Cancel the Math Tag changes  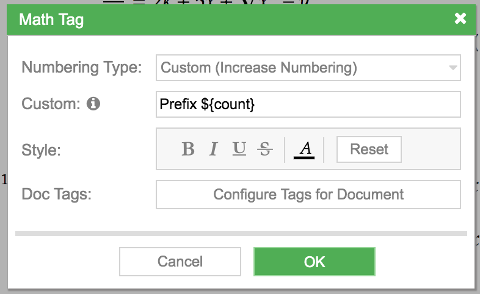click(x=180, y=262)
